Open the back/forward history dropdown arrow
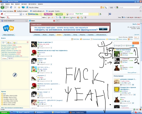Screen dimensions: 142x114 pyautogui.click(x=8, y=7)
